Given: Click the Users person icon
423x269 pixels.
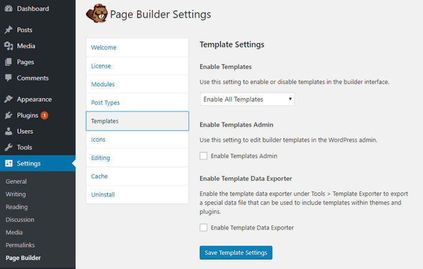Looking at the screenshot, I should pyautogui.click(x=9, y=131).
